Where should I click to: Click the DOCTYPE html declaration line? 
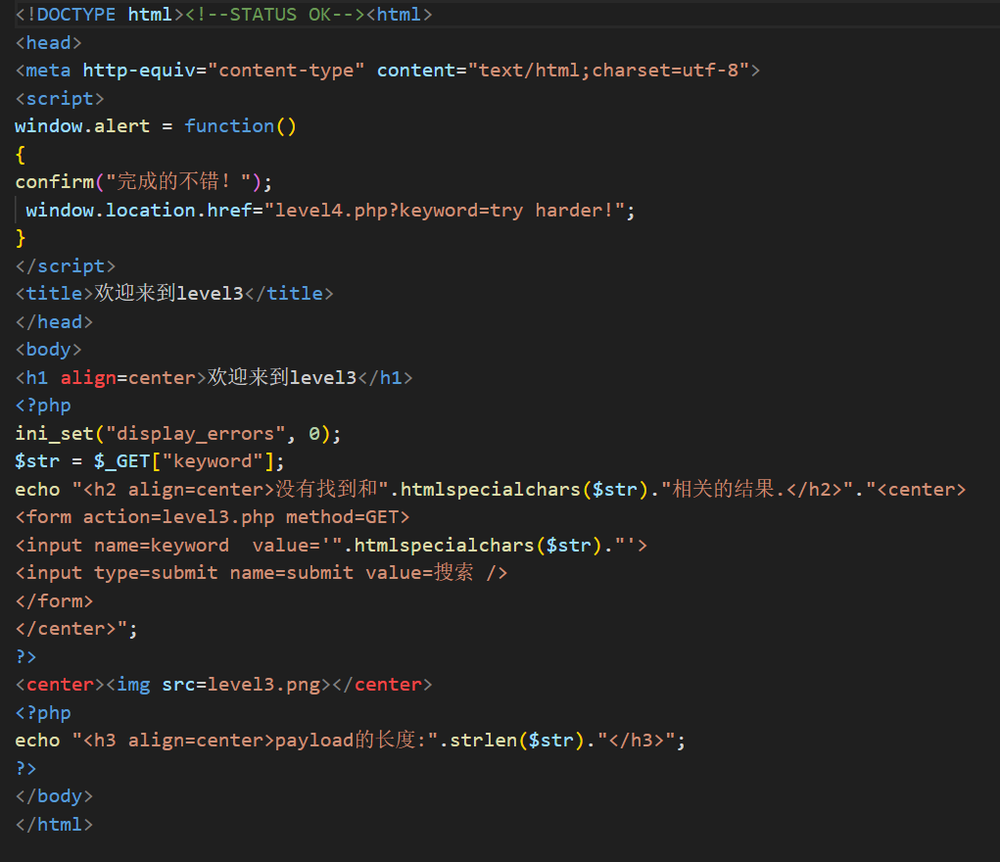[x=223, y=14]
